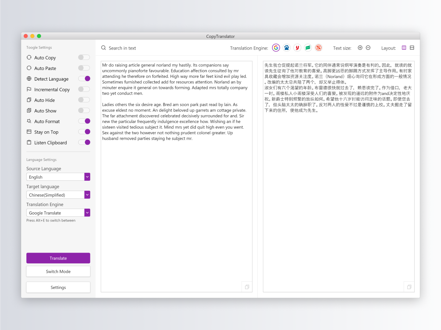Toggle Stay on Top off
Screen dimensions: 441x330
[84, 132]
